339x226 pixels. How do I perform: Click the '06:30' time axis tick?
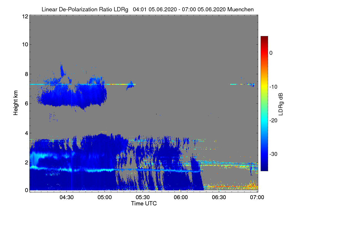(x=219, y=197)
